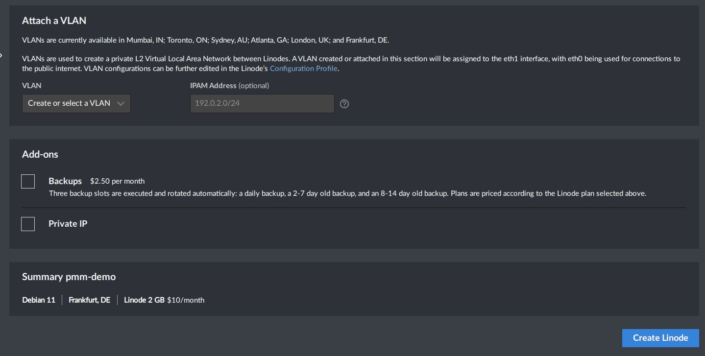Click the $2.50 per month Backups price

(117, 181)
